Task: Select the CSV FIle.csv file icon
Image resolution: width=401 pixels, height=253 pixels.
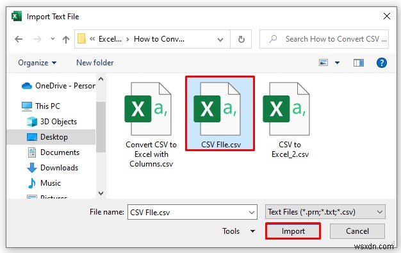Action: 217,109
